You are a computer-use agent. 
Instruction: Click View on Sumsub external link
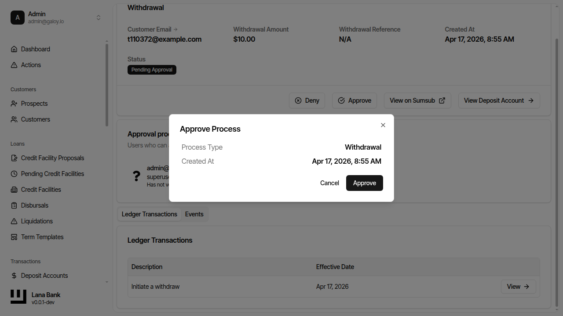click(x=417, y=101)
